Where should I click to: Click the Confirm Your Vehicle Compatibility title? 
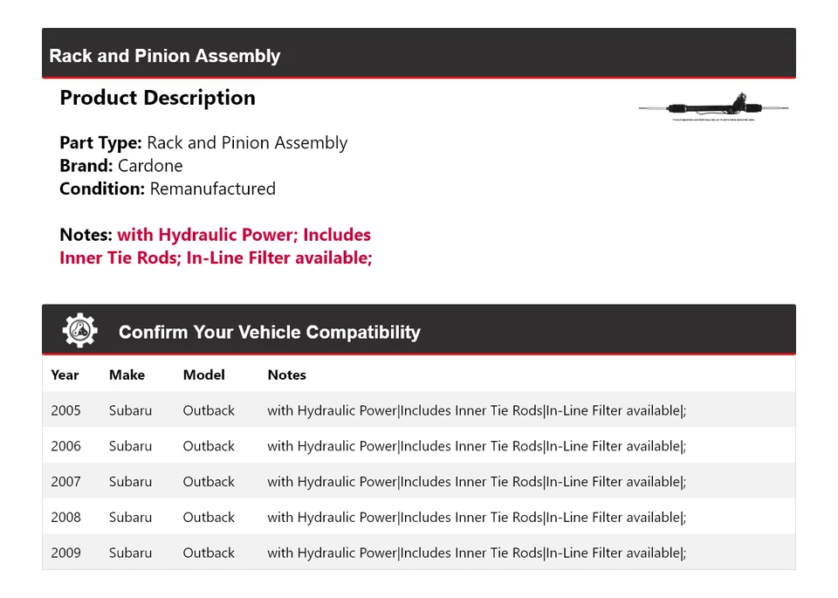click(269, 333)
